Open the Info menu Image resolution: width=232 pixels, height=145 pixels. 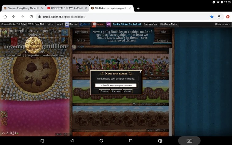(x=163, y=32)
